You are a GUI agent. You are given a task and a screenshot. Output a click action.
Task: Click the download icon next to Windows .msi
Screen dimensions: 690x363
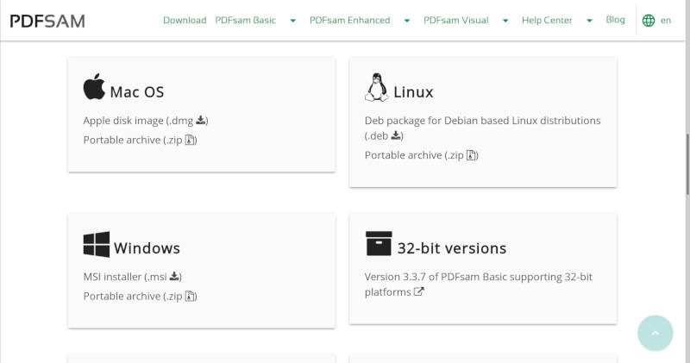coord(175,276)
